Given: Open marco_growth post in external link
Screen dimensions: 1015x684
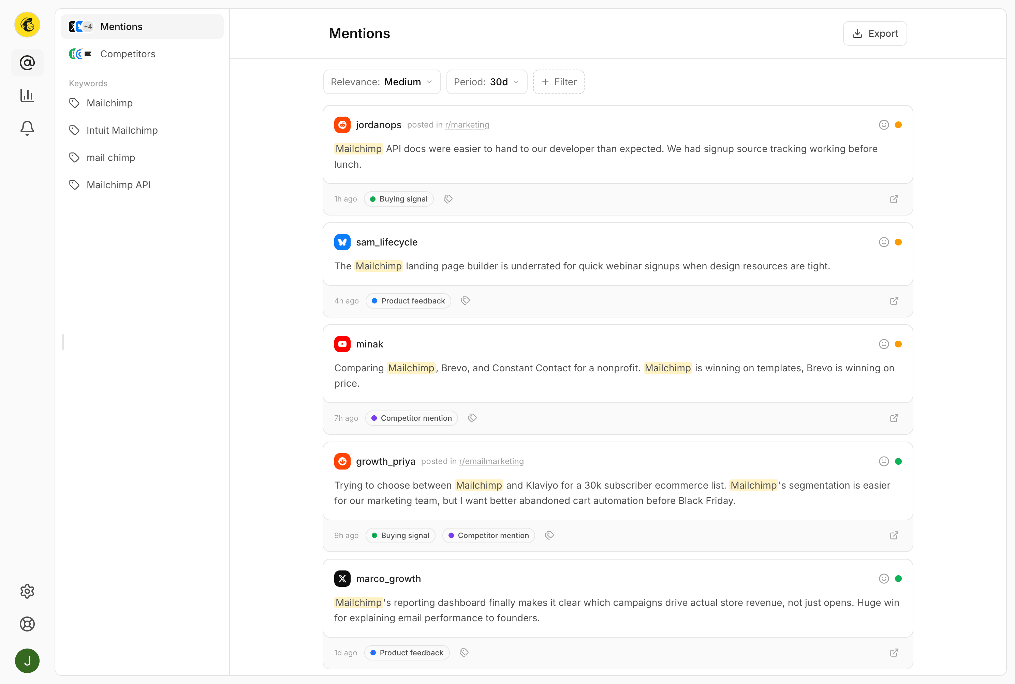Looking at the screenshot, I should point(894,653).
